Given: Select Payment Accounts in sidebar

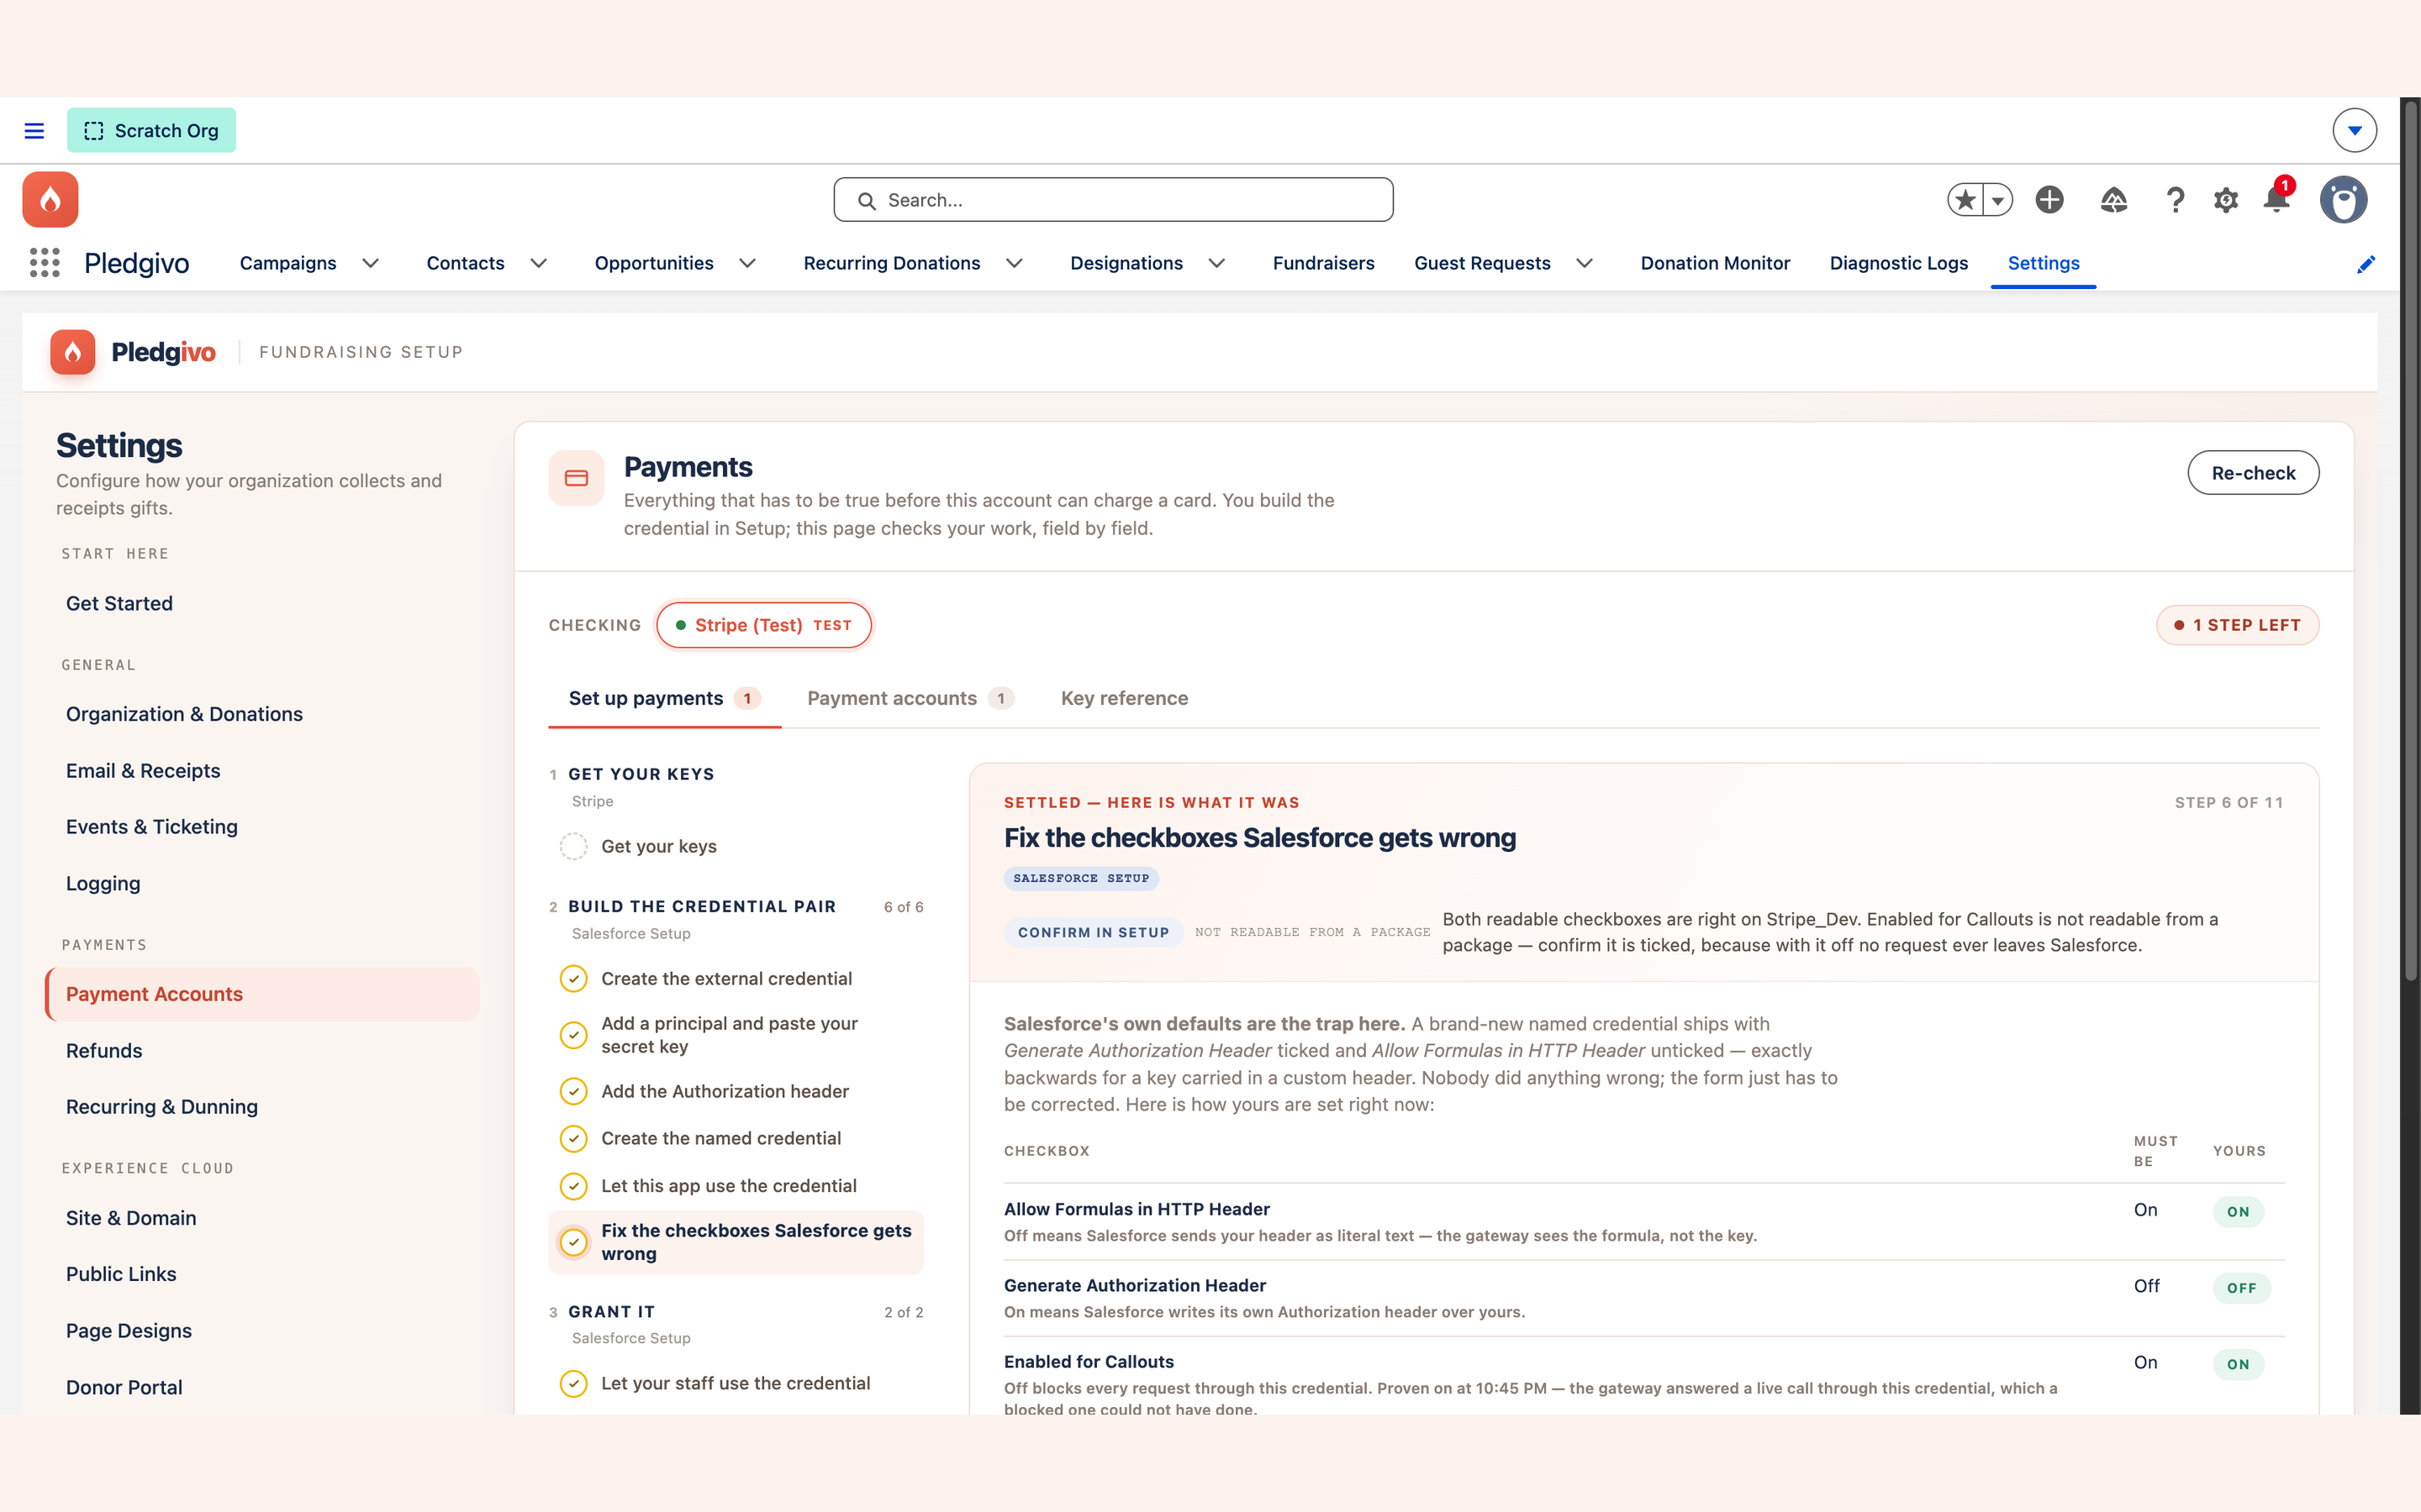Looking at the screenshot, I should [262, 994].
